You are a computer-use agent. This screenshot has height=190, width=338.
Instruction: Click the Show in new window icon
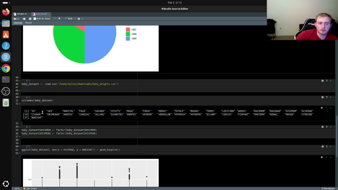click(24, 19)
